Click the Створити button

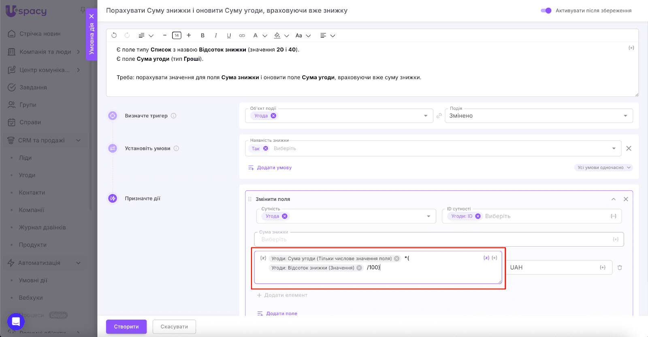coord(126,327)
